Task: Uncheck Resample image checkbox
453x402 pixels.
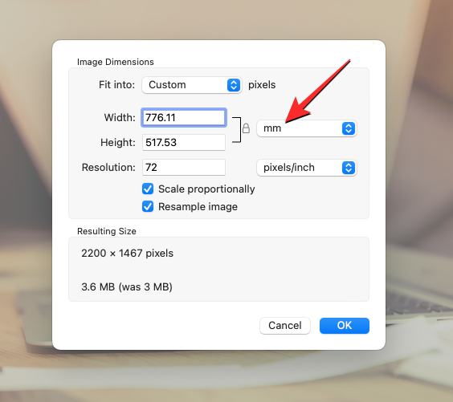Action: pos(148,207)
